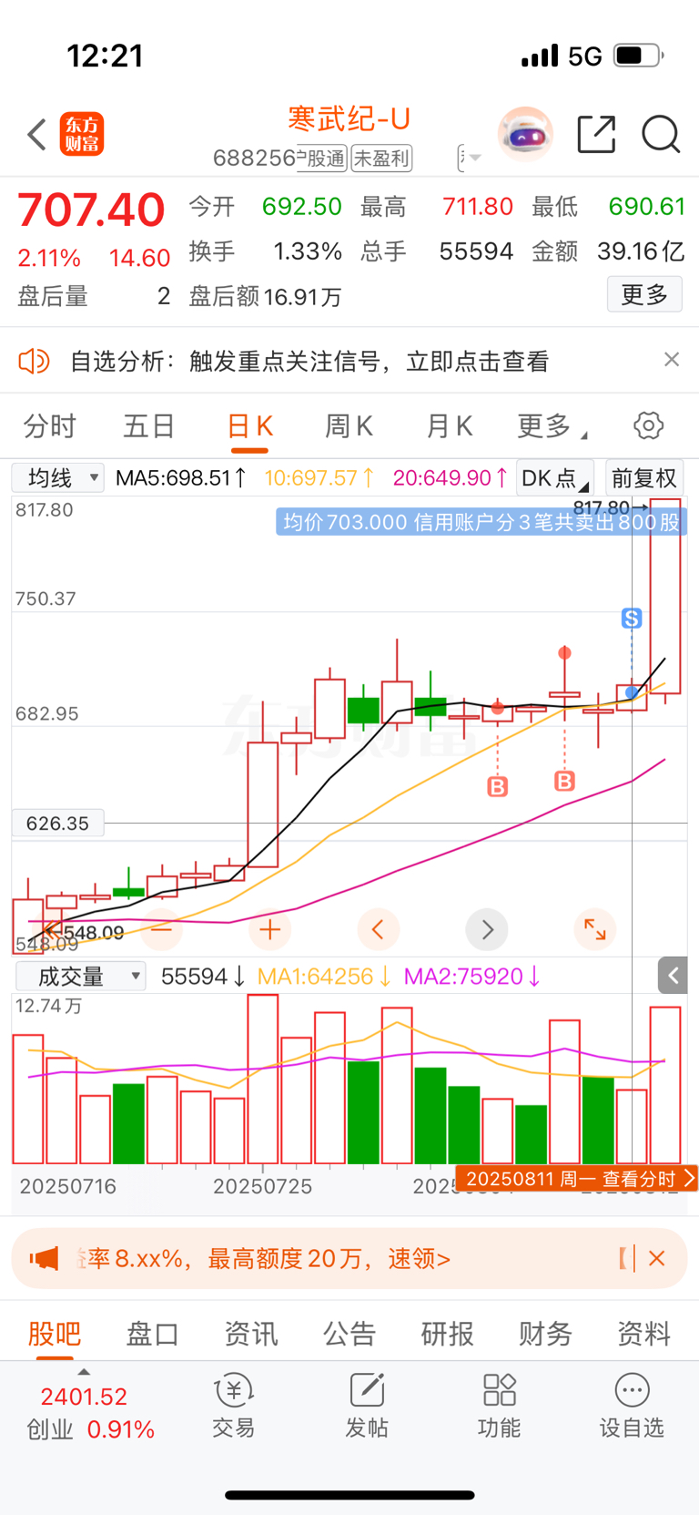Switch to 周K chart tab
Image resolution: width=699 pixels, height=1515 pixels.
click(x=349, y=425)
